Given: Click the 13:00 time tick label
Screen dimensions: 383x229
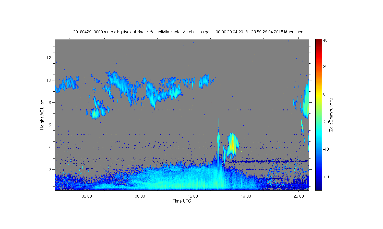Looking at the screenshot, I should (x=193, y=196).
